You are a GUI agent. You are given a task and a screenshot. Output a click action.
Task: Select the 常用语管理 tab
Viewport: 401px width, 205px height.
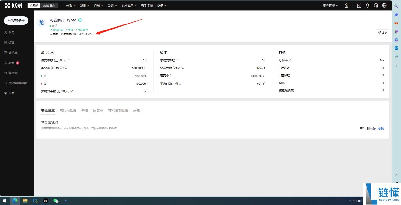pyautogui.click(x=68, y=111)
